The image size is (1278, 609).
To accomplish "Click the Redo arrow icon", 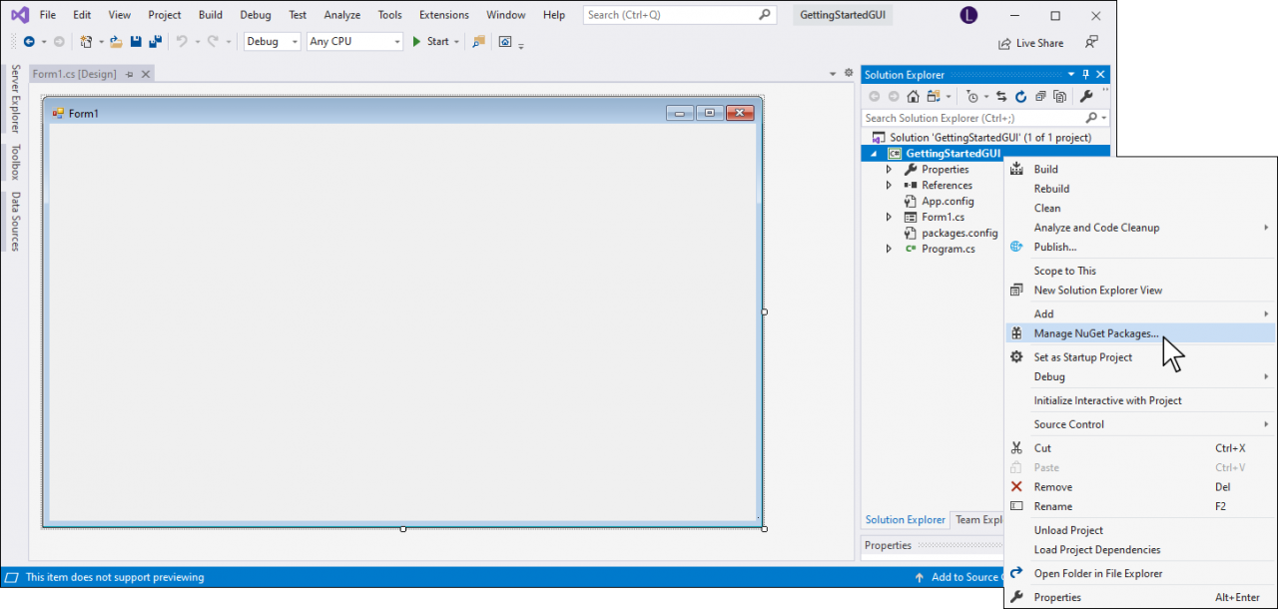I will click(x=213, y=42).
